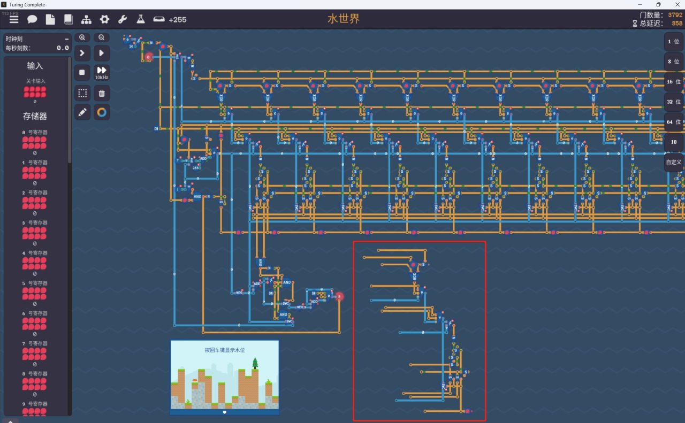Click the 输入 section heading
Image resolution: width=685 pixels, height=423 pixels.
35,66
